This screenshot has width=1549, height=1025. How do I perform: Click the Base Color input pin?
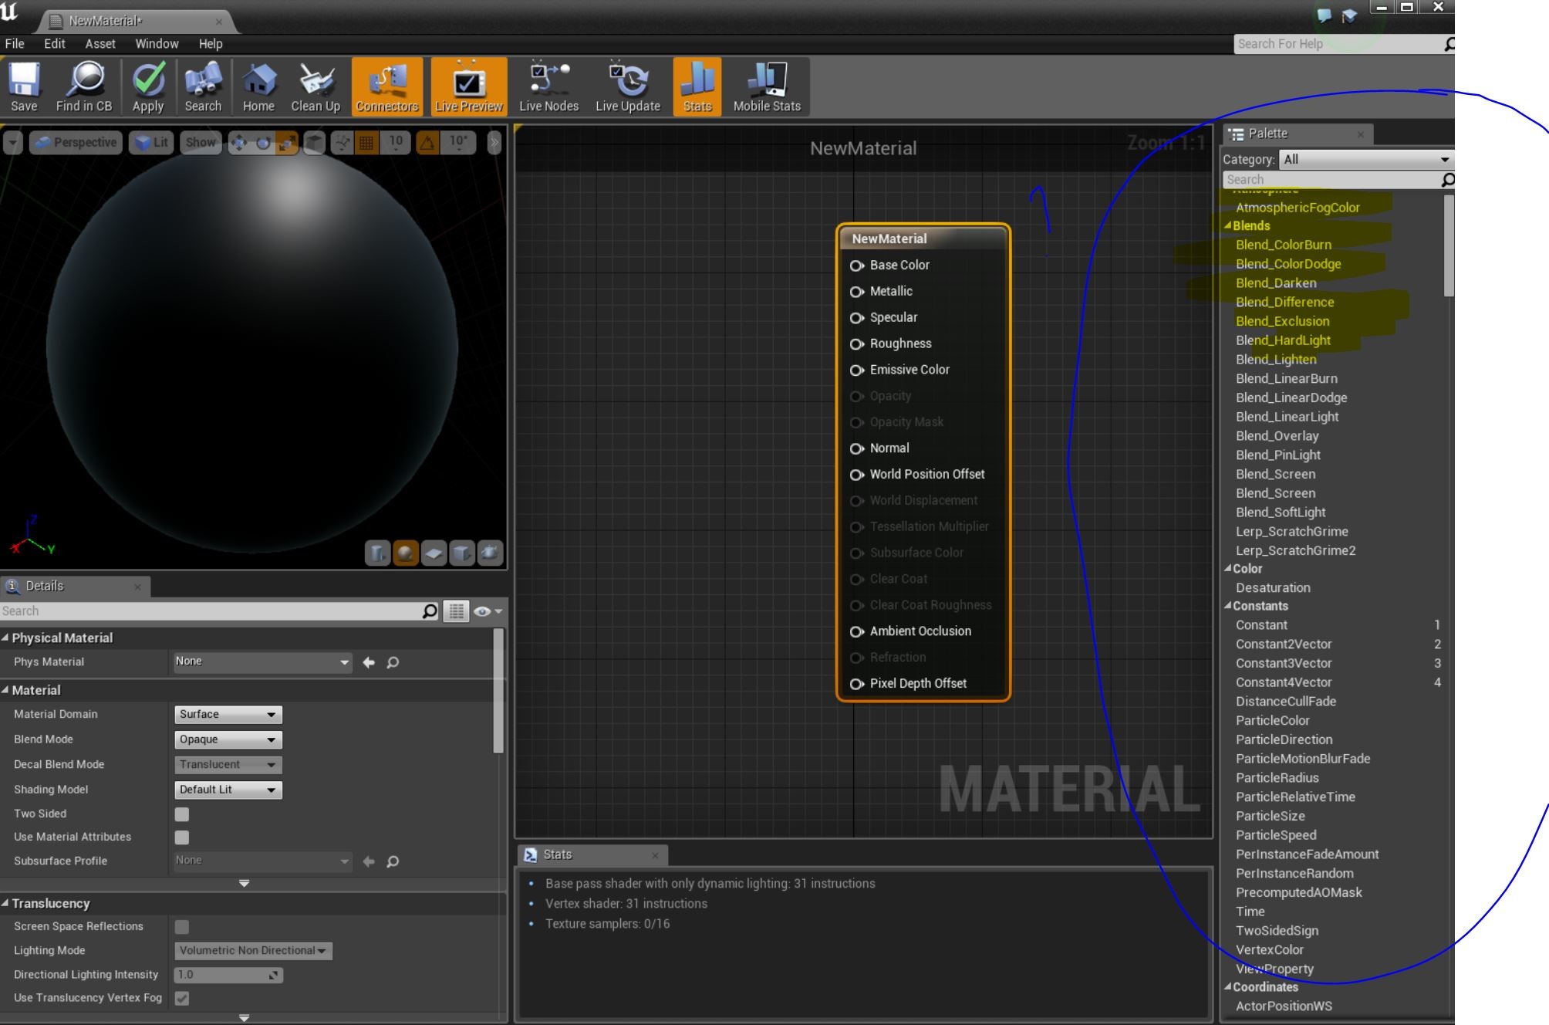pyautogui.click(x=856, y=266)
